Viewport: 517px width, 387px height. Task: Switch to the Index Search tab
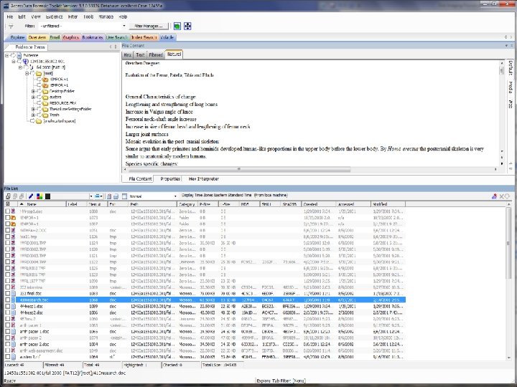tap(144, 37)
